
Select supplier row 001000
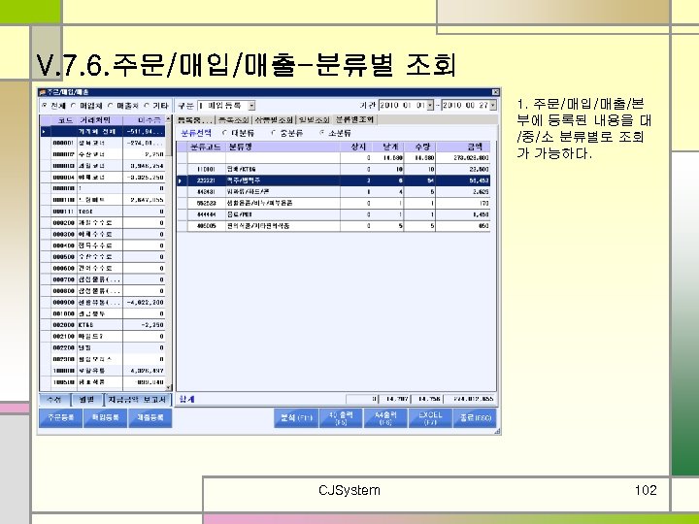[103, 313]
